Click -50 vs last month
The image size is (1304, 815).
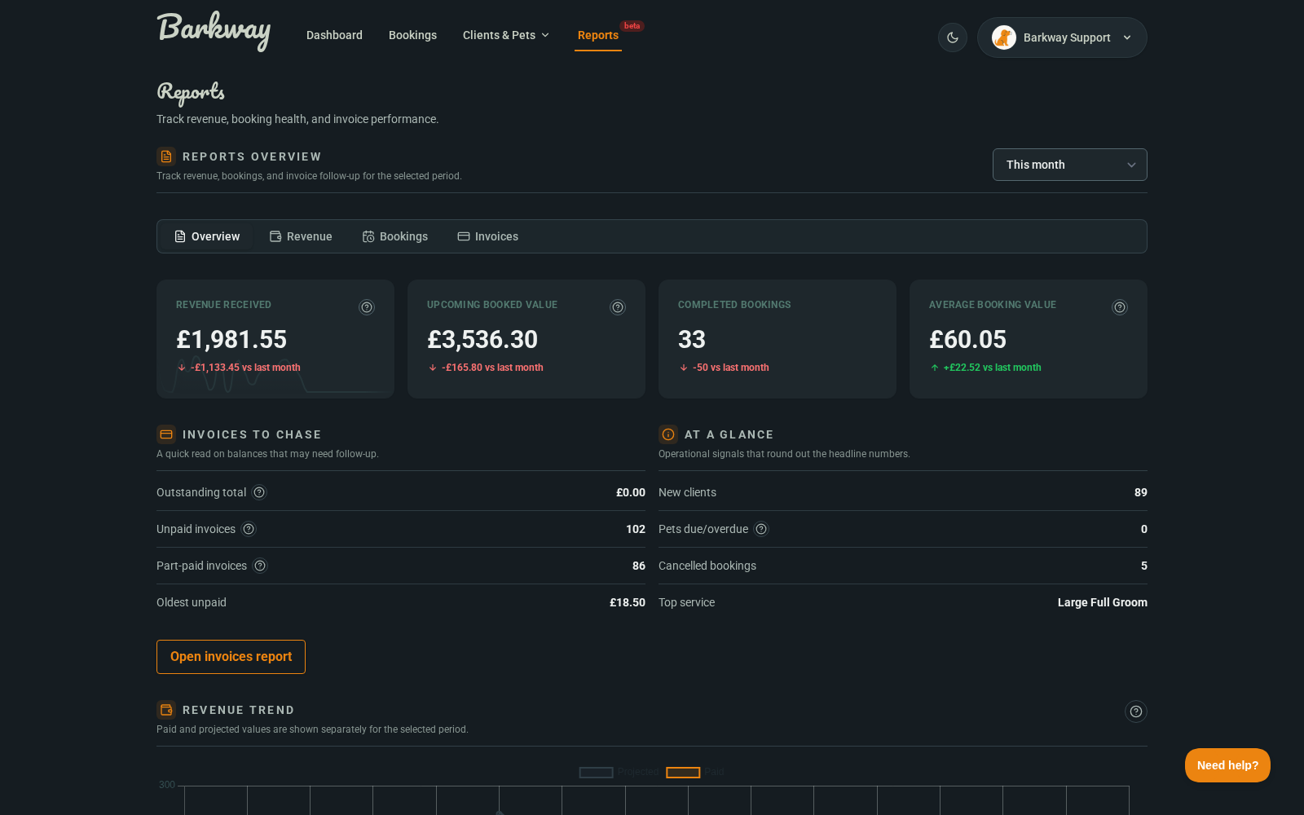tap(731, 368)
